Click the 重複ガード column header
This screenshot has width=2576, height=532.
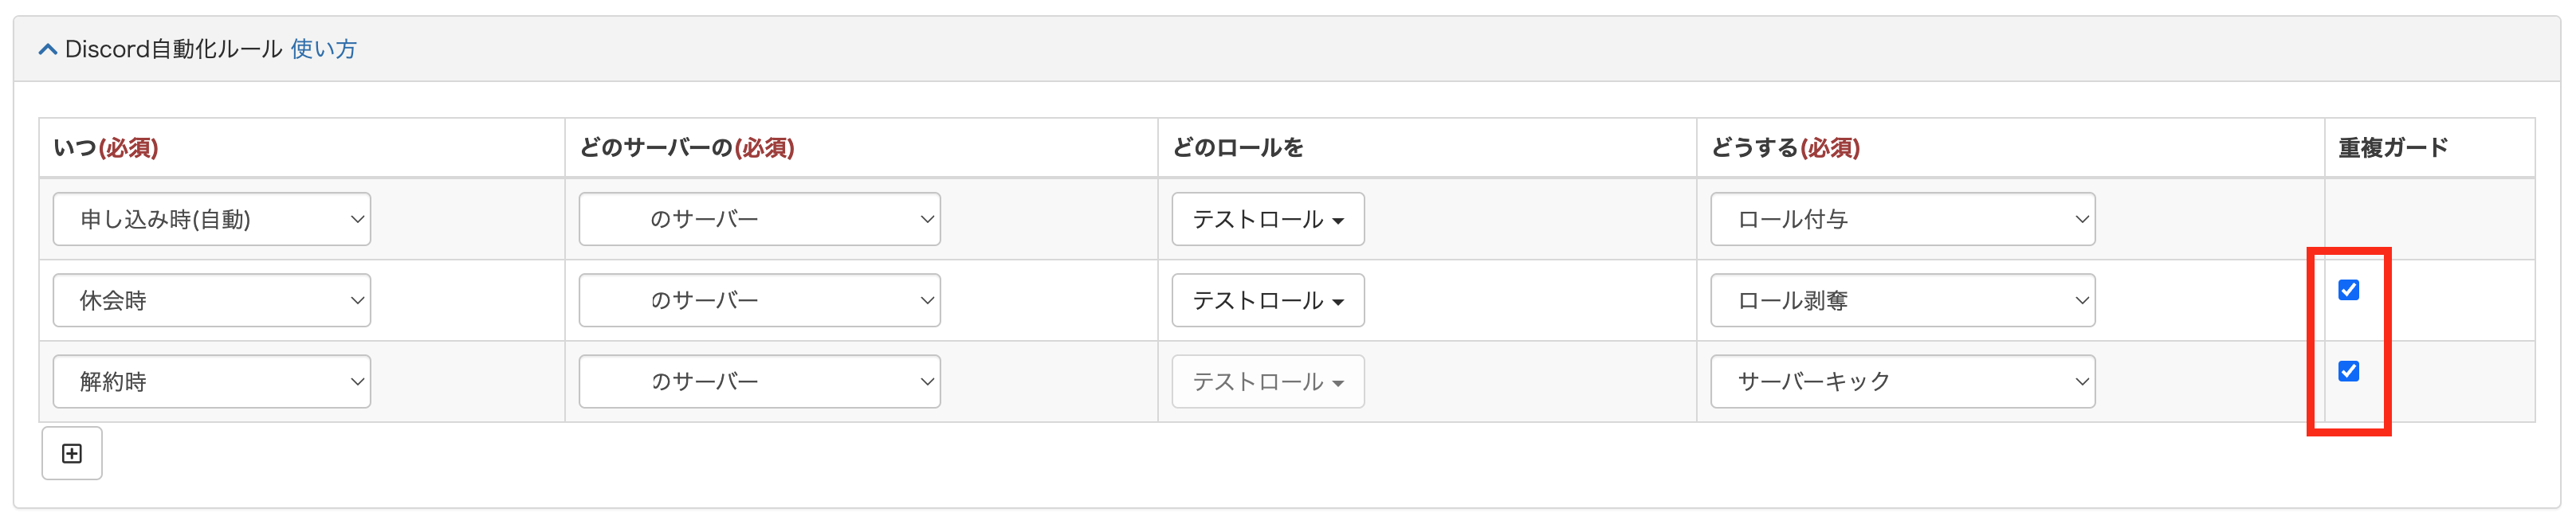[2392, 148]
